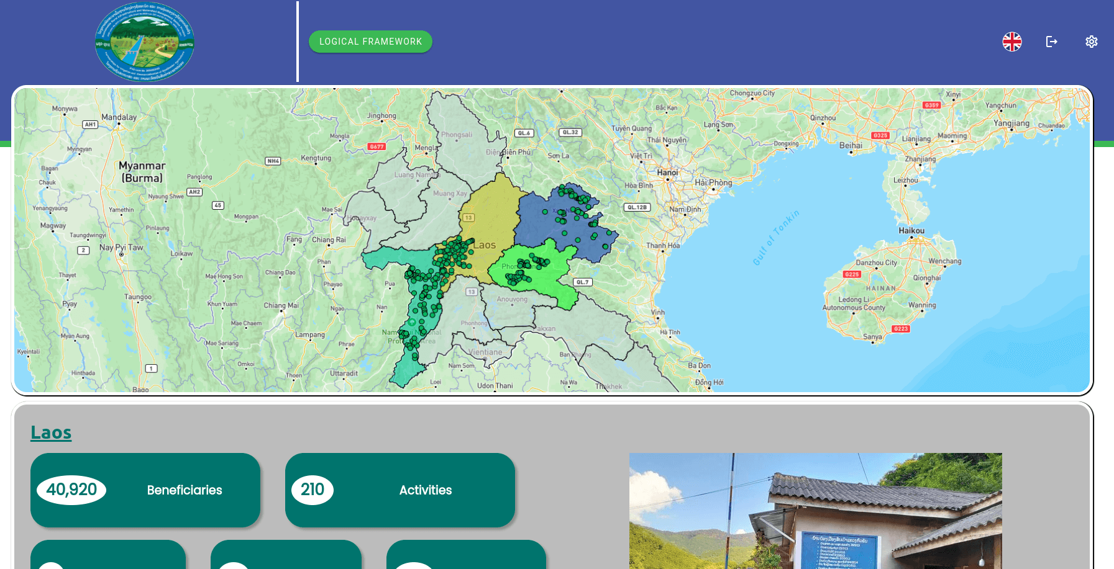This screenshot has height=569, width=1114.
Task: Click the Gulf of Tonkin label
Action: coord(776,238)
